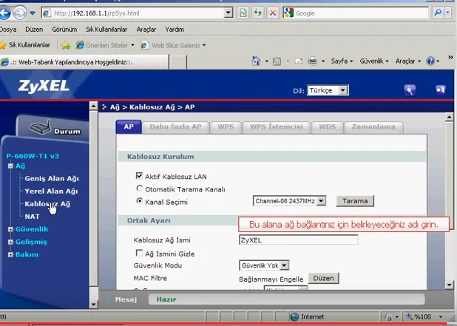The image size is (457, 326).
Task: Click the ZyXEL wizard wand icon
Action: pos(410,90)
